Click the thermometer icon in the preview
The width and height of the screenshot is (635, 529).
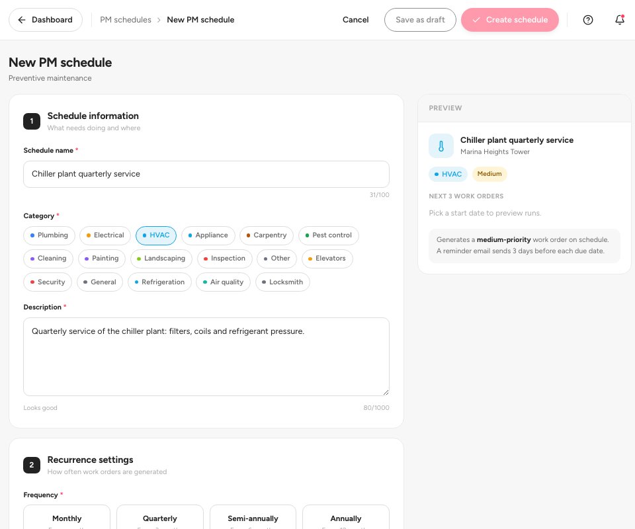(x=441, y=145)
